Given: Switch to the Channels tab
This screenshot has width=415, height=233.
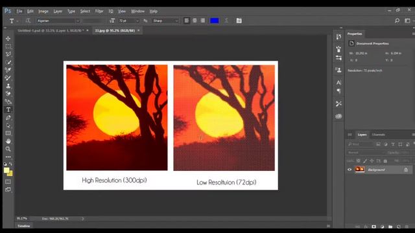Looking at the screenshot, I should (379, 135).
